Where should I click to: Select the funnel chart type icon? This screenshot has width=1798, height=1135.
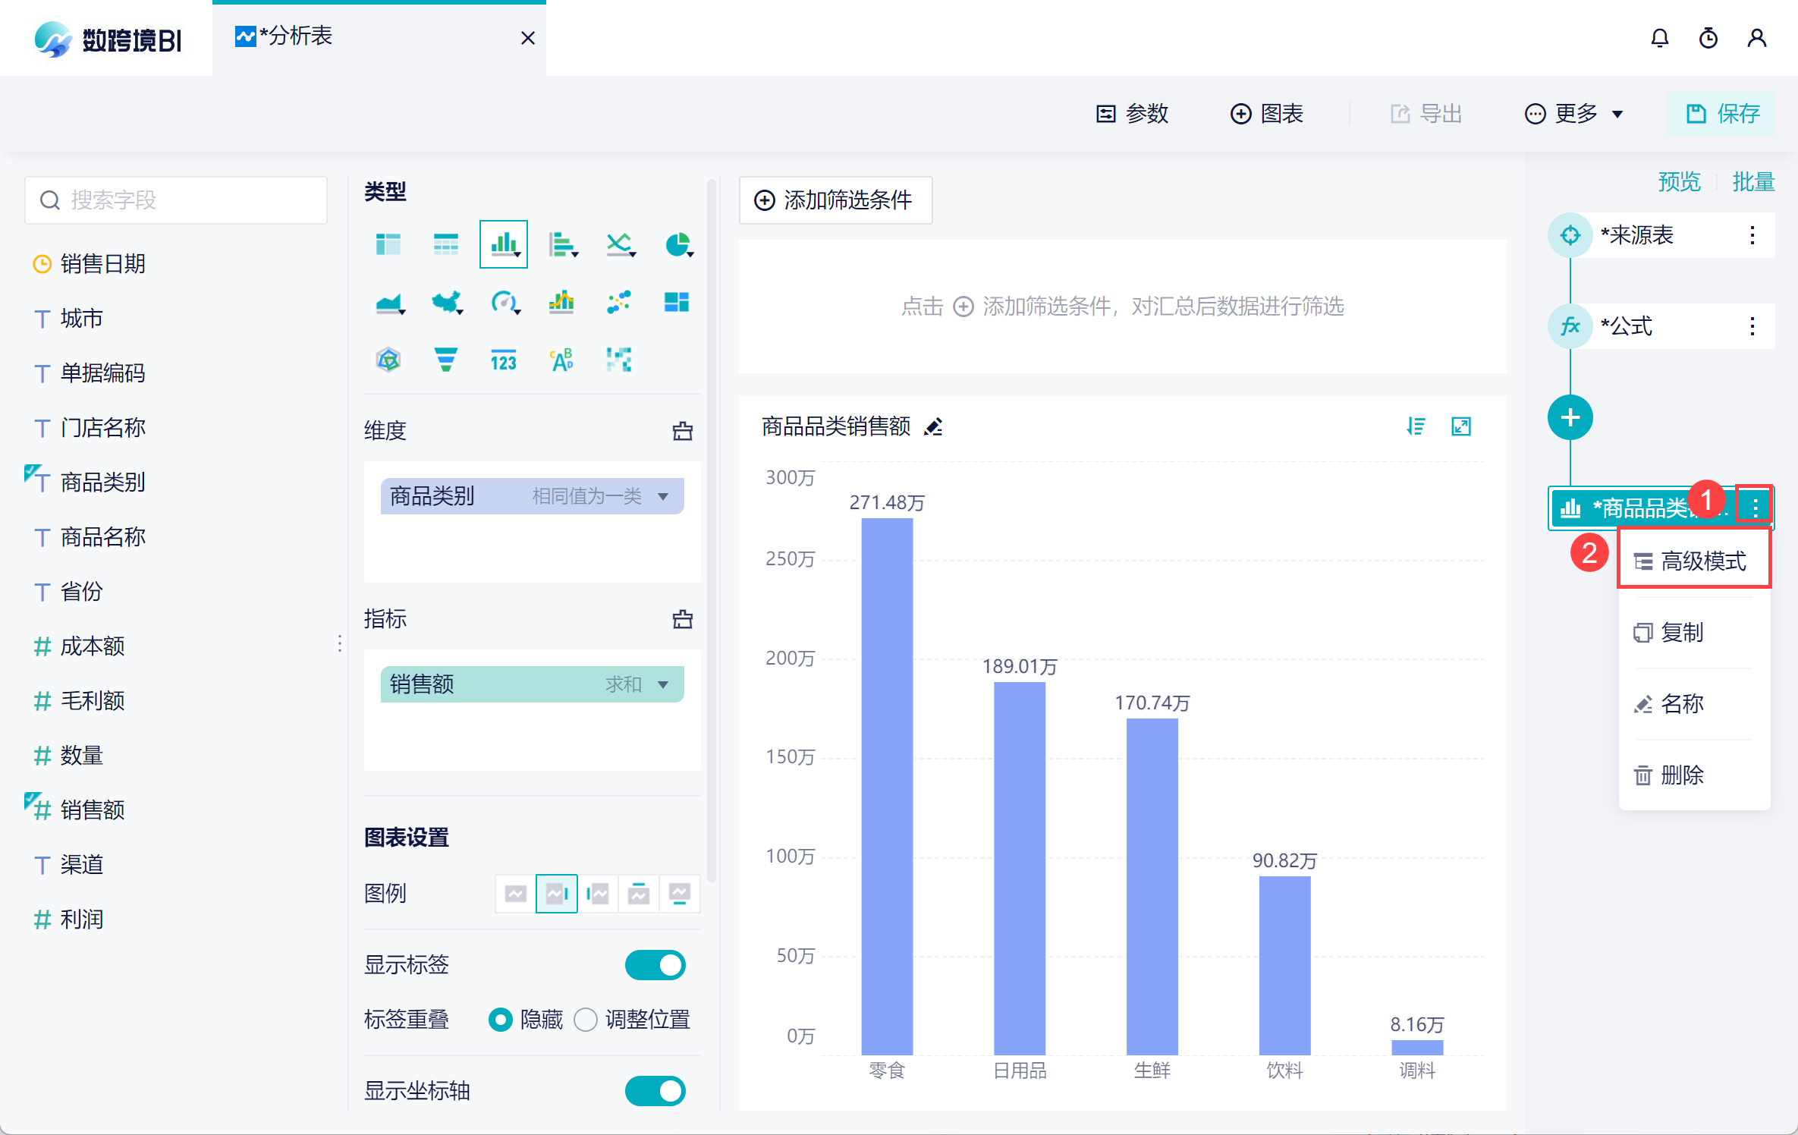click(x=446, y=360)
